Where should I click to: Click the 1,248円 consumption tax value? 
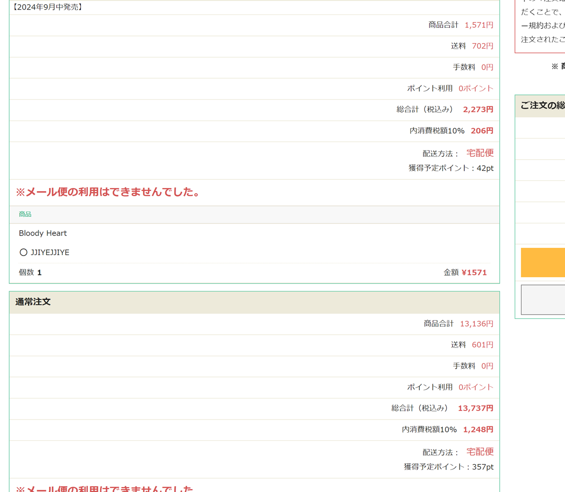pos(478,429)
